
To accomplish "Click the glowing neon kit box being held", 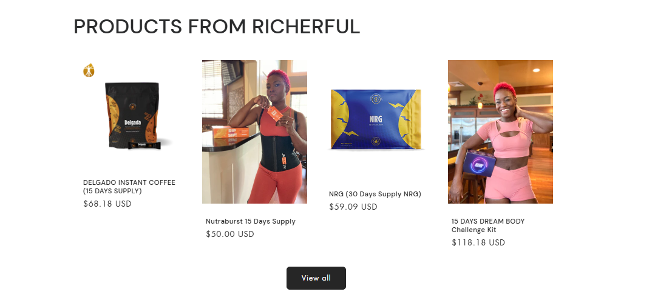I will pyautogui.click(x=481, y=162).
